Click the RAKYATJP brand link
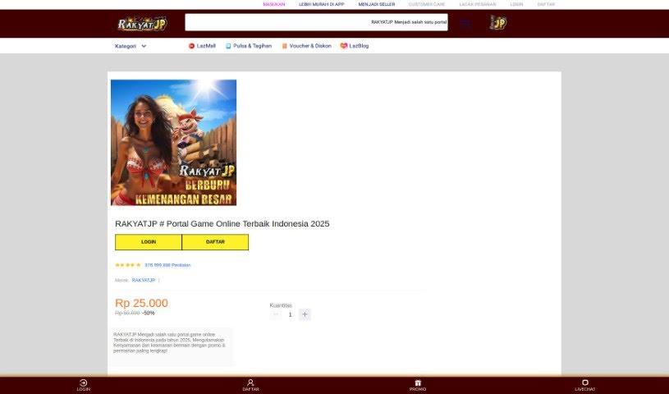The height and width of the screenshot is (394, 669). pyautogui.click(x=144, y=280)
